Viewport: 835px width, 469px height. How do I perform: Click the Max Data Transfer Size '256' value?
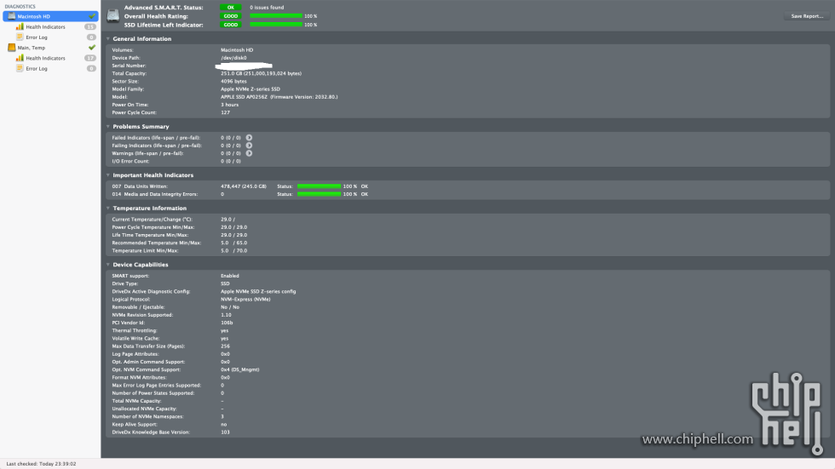pyautogui.click(x=225, y=346)
